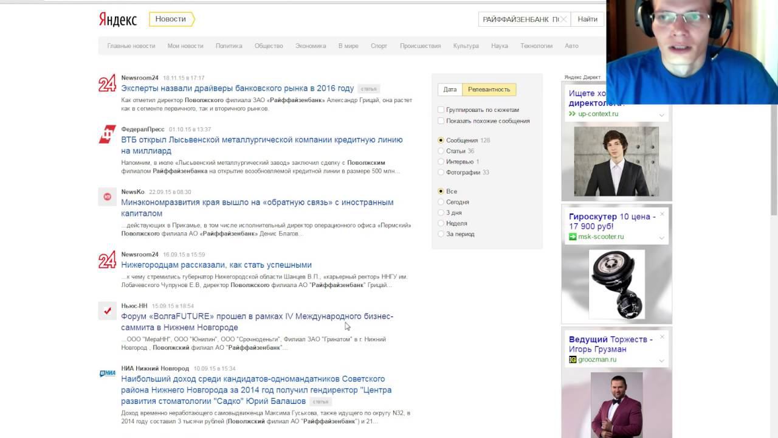Click the Яндекс.Директ label
778x438 pixels.
pyautogui.click(x=582, y=77)
